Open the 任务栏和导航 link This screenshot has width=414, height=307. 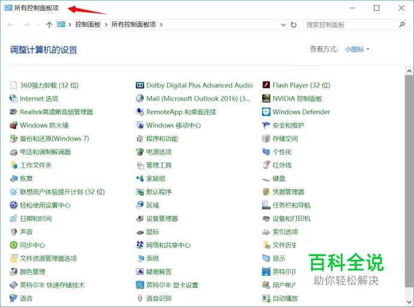(291, 205)
